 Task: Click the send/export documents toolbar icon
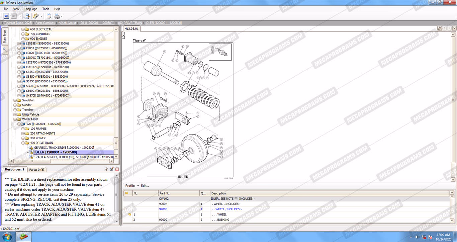(x=48, y=16)
